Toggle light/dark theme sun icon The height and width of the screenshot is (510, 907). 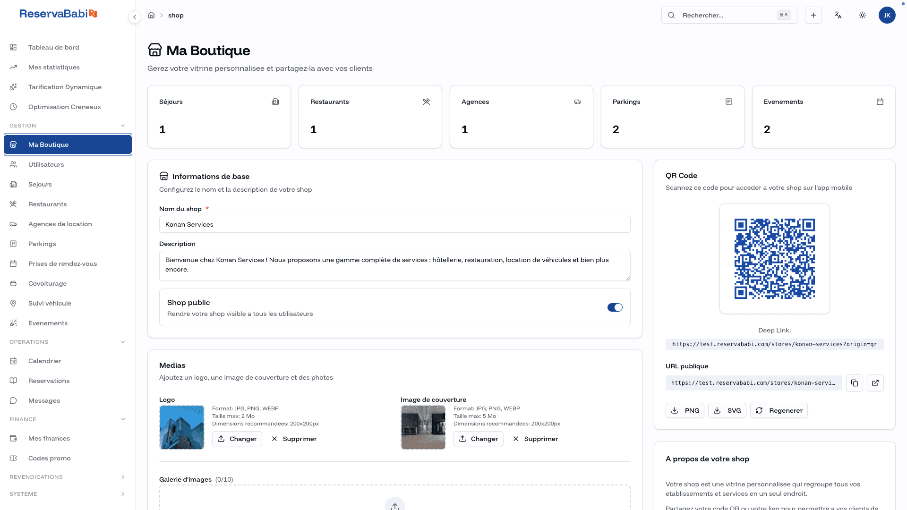pyautogui.click(x=862, y=15)
